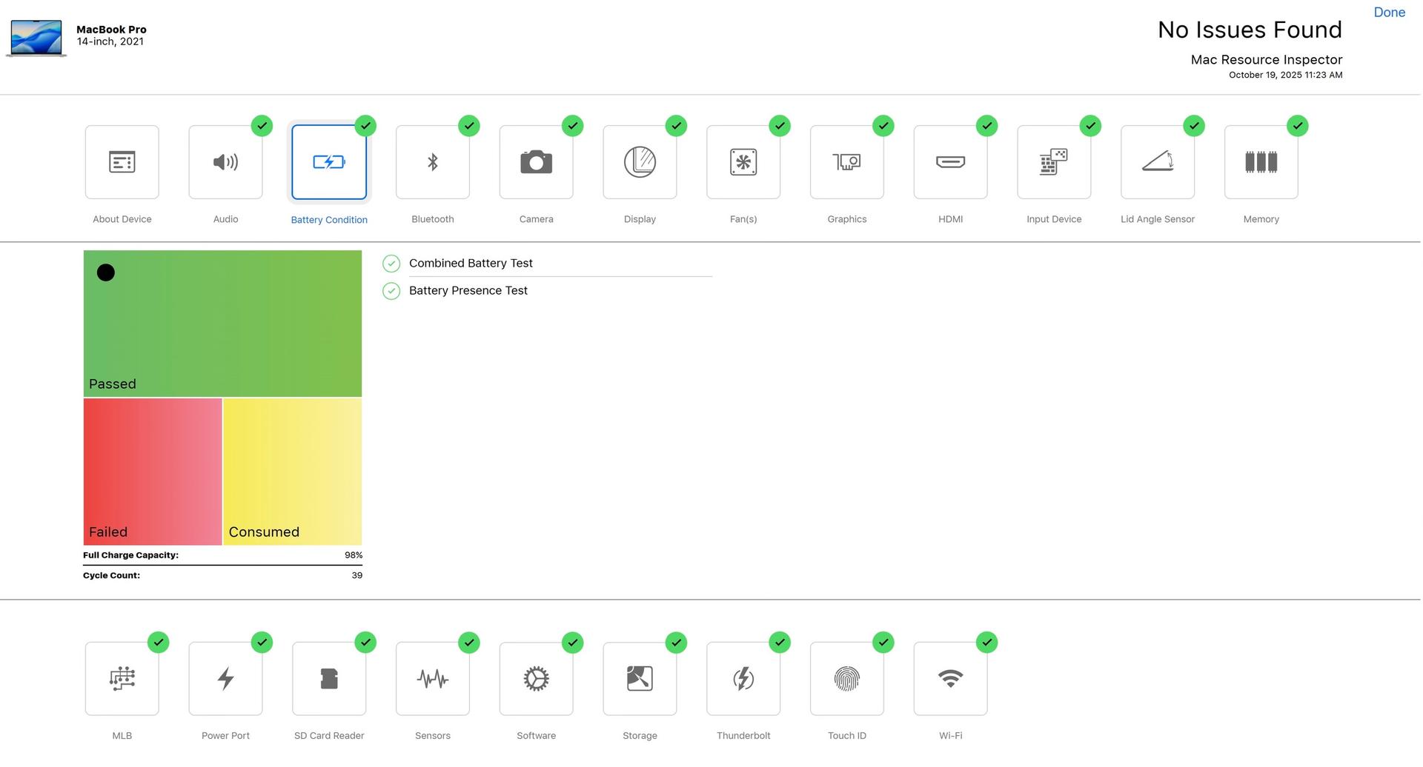Select the Audio diagnostics icon
Image resolution: width=1423 pixels, height=767 pixels.
[x=225, y=162]
